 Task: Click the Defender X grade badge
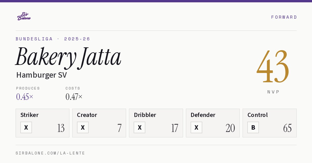point(196,127)
